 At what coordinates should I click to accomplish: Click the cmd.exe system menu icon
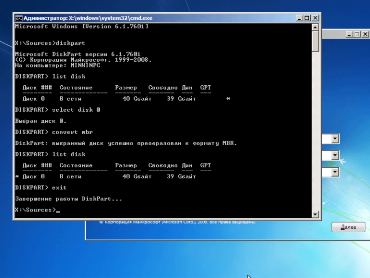tap(19, 18)
